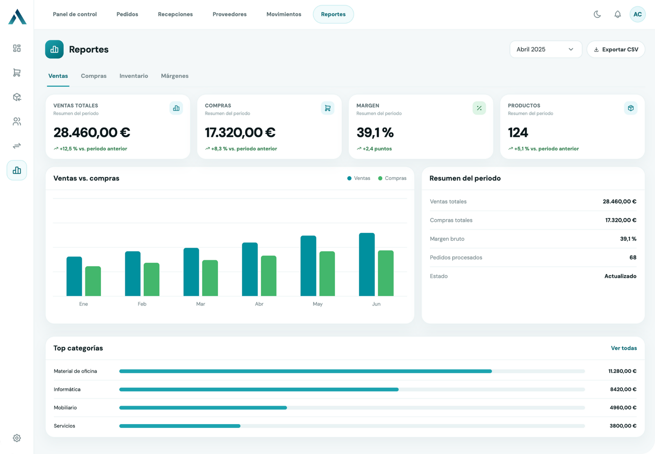This screenshot has width=655, height=454.
Task: Switch to the Inventario tab
Action: (134, 76)
